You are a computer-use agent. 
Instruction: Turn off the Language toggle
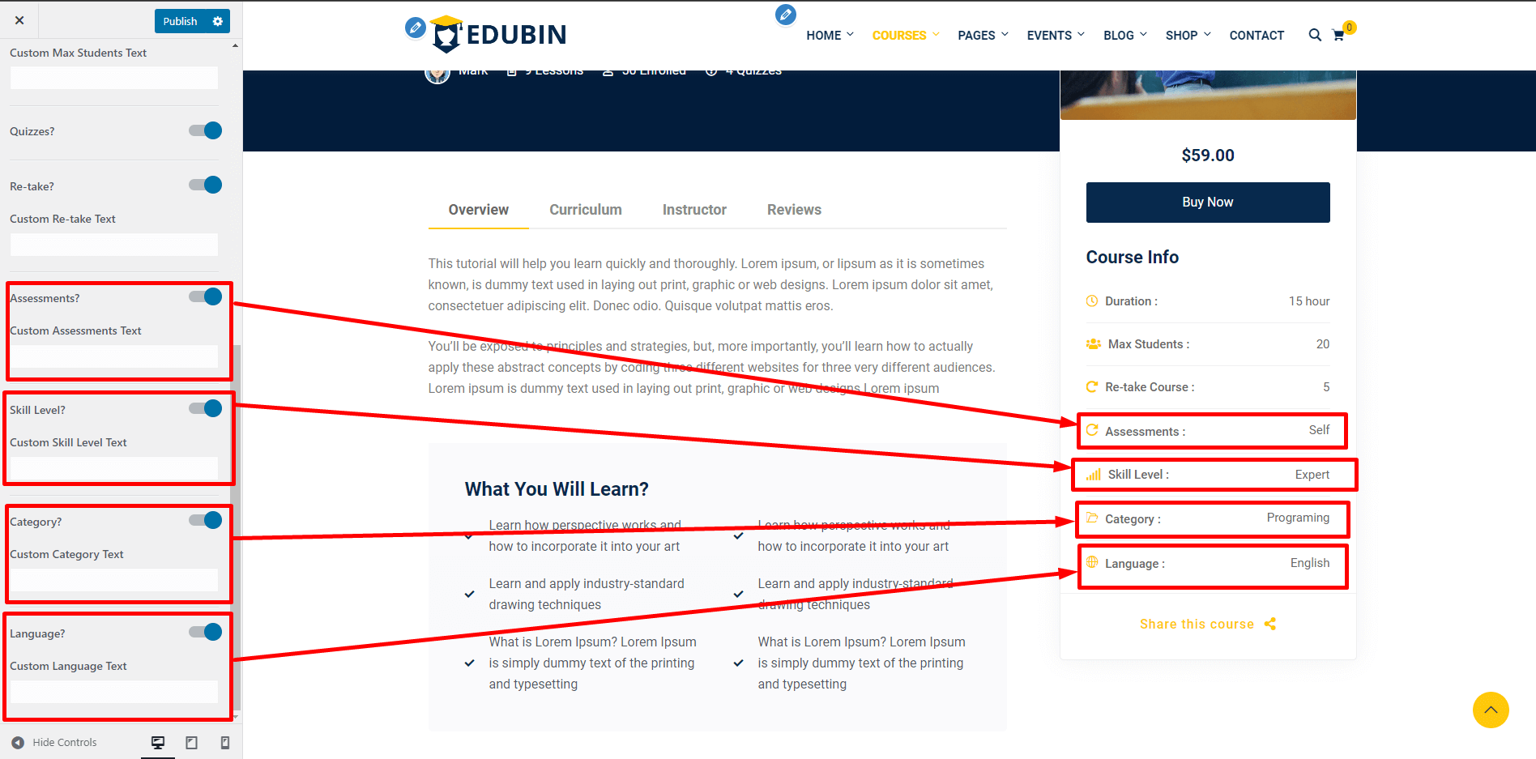pos(206,632)
